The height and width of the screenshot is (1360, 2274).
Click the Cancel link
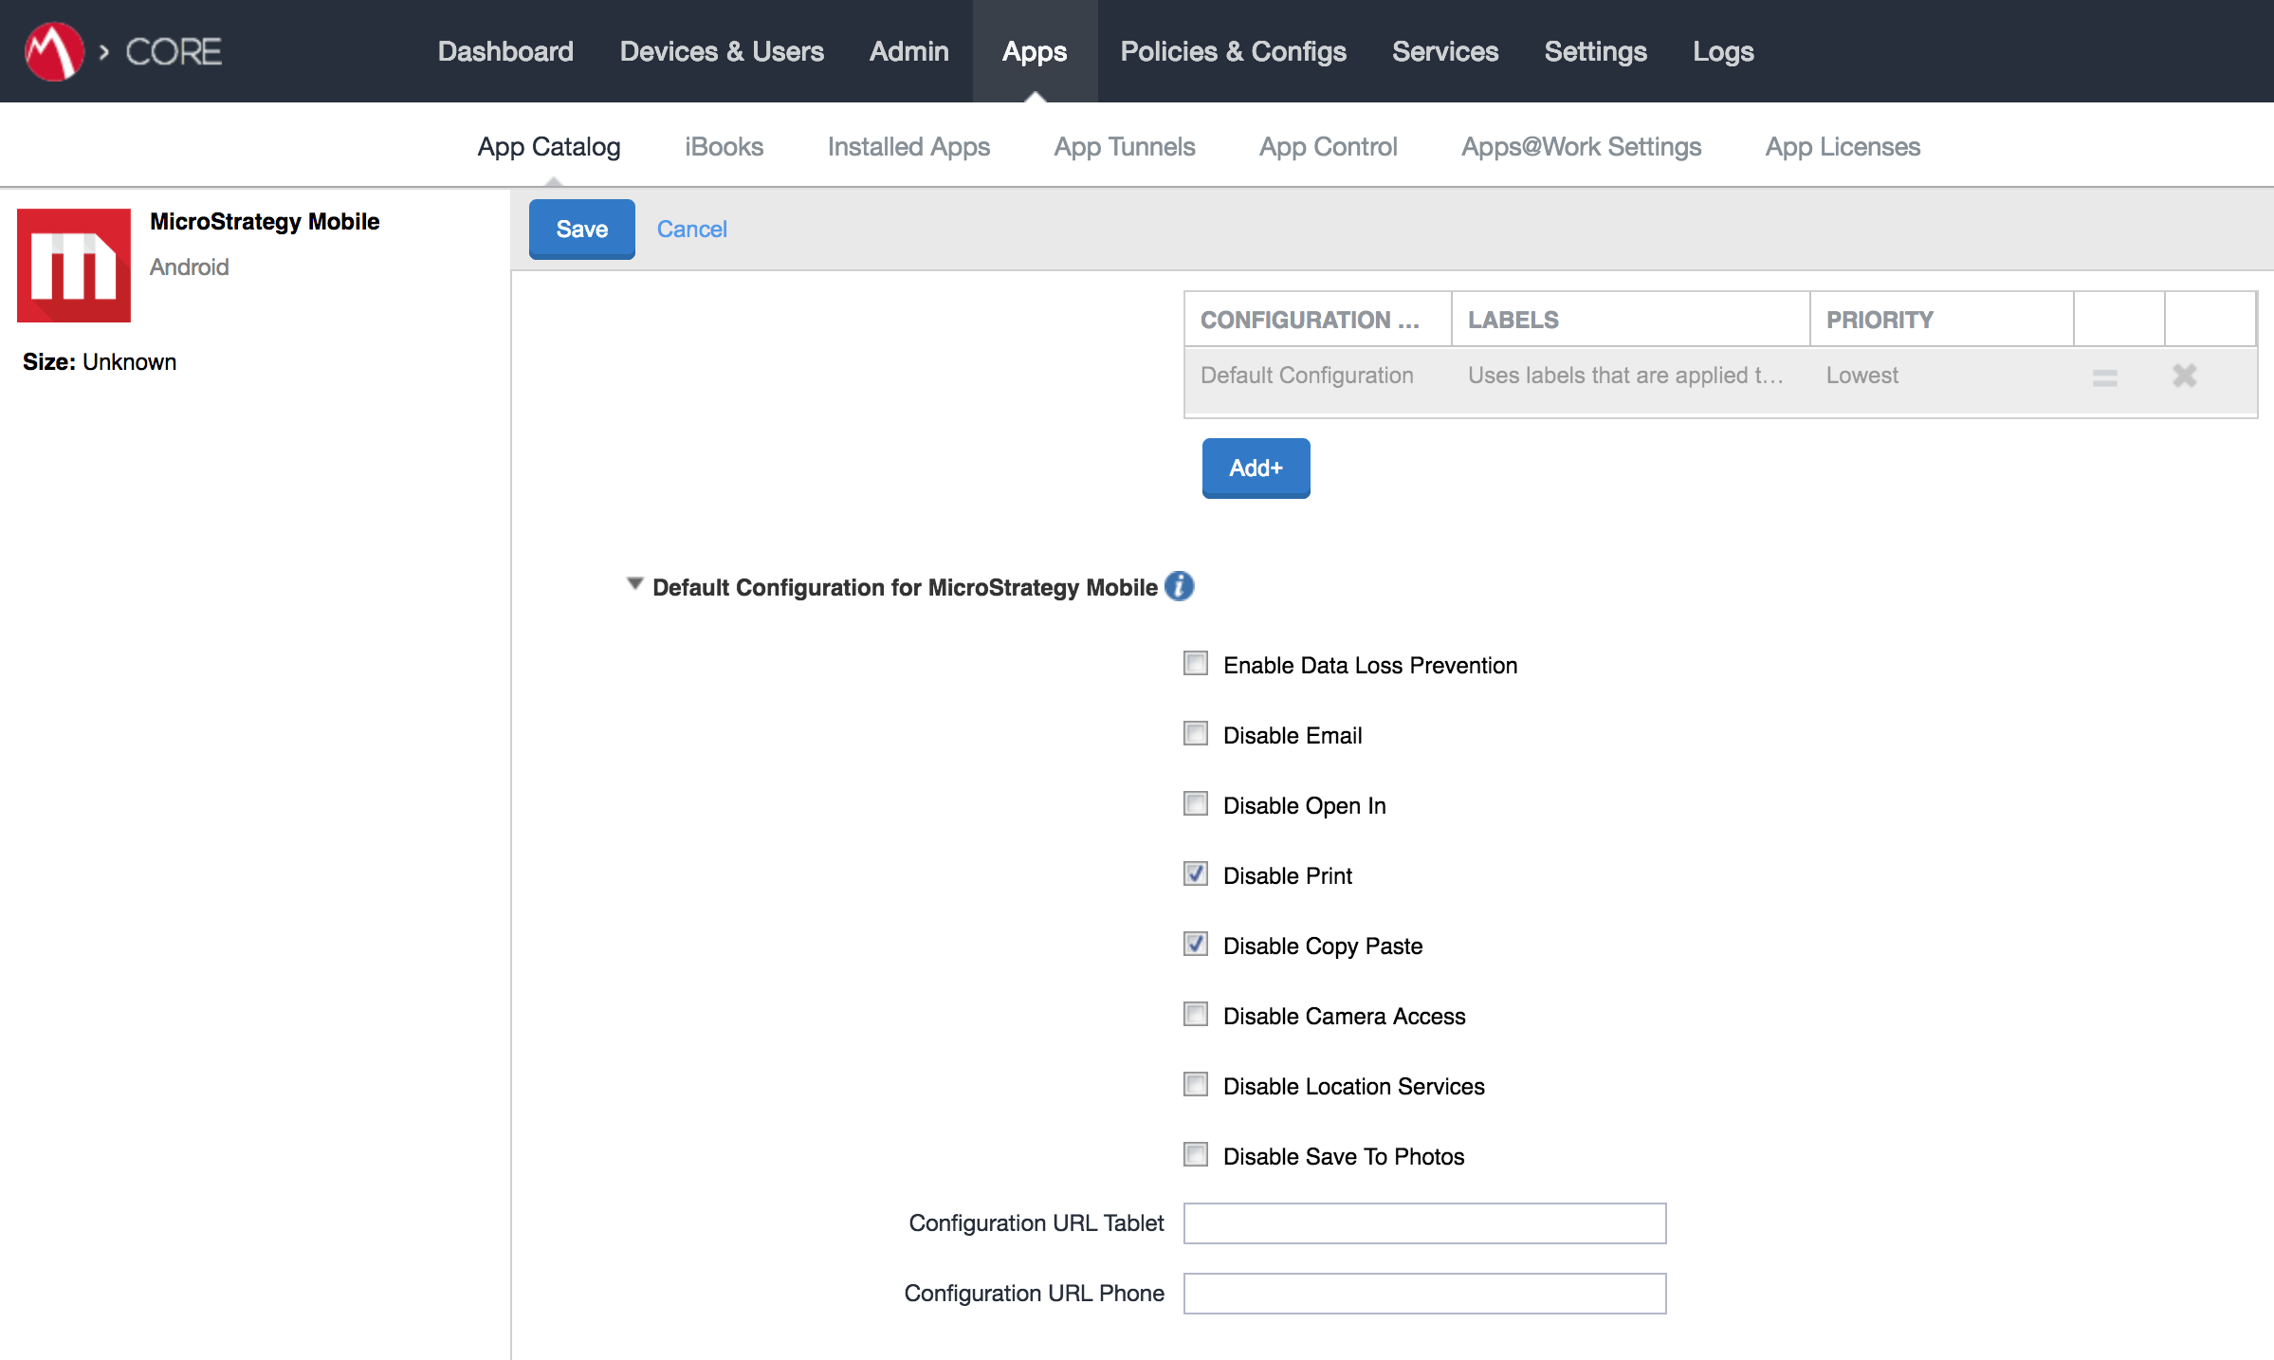(x=691, y=229)
